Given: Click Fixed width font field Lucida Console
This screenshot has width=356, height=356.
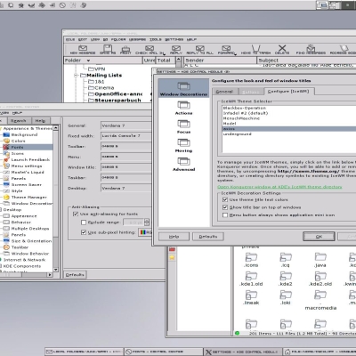Looking at the screenshot, I should coord(126,136).
